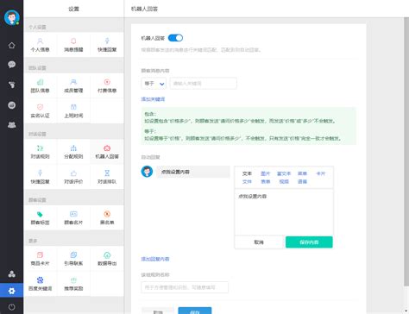The image size is (409, 314).
Task: Select the 文本 text reply type tab
Action: point(247,173)
